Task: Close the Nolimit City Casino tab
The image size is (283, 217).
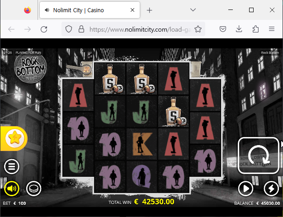Action: (132, 10)
